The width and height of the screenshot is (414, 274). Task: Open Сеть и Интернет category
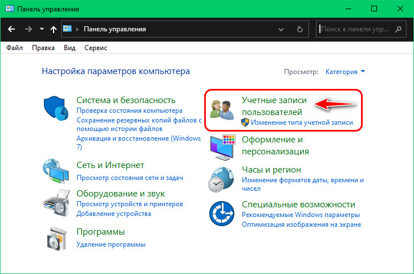110,165
